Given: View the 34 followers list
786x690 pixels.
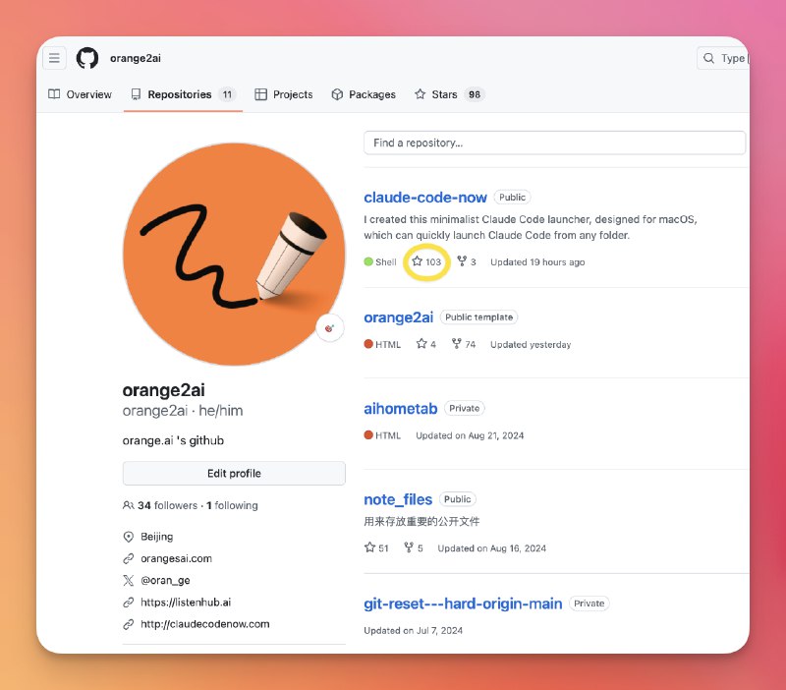Looking at the screenshot, I should pos(167,505).
